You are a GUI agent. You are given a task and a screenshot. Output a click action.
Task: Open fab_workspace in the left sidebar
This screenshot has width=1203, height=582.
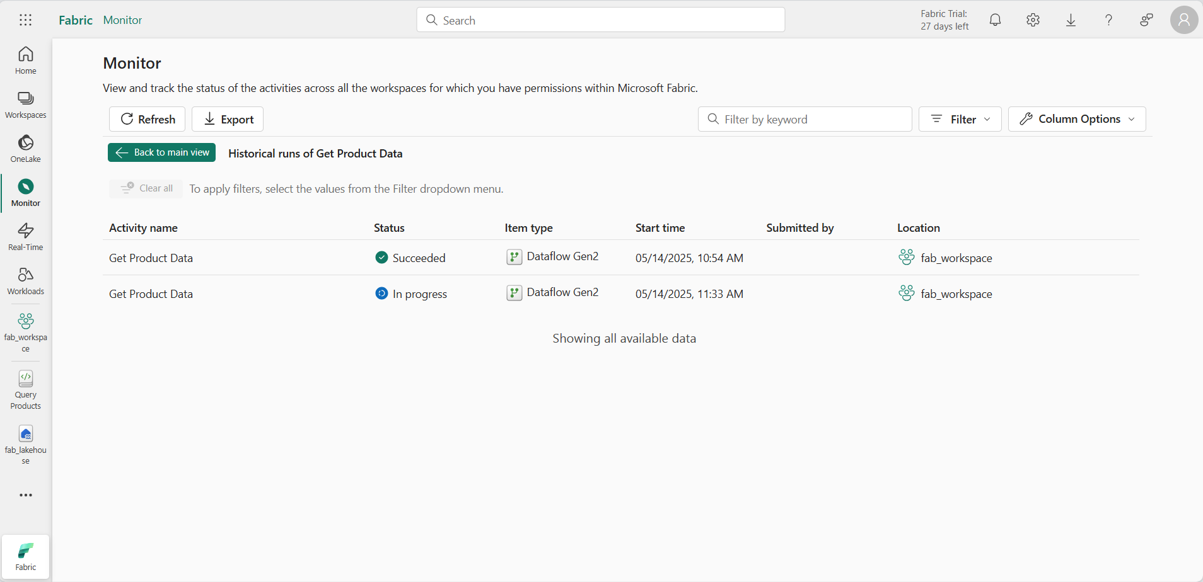pos(26,332)
